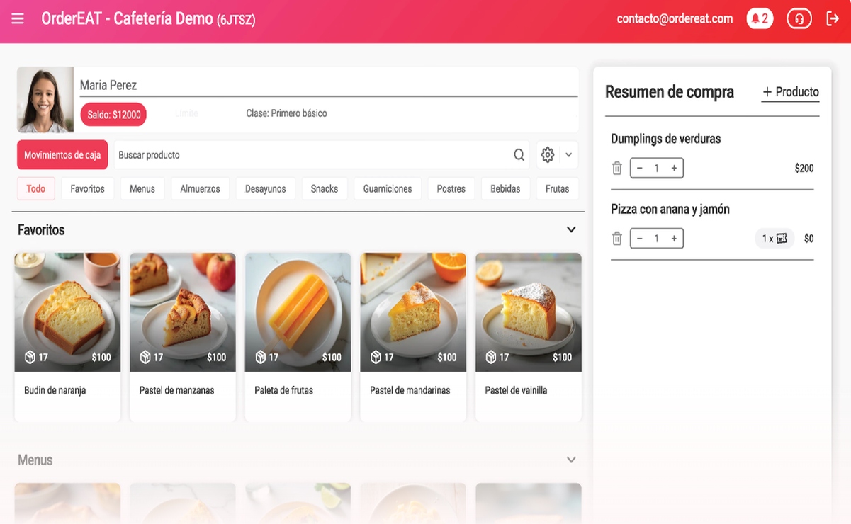The width and height of the screenshot is (851, 524).
Task: Open the hamburger navigation menu
Action: coord(18,18)
